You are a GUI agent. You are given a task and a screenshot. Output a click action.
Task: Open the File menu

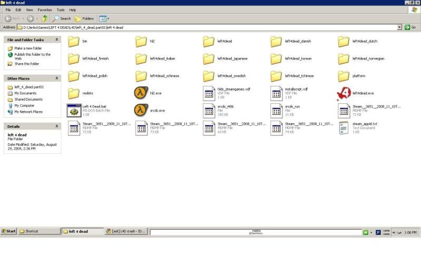(x=8, y=10)
